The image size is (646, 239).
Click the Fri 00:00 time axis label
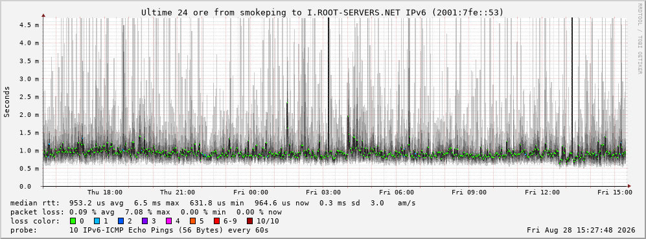[251, 192]
